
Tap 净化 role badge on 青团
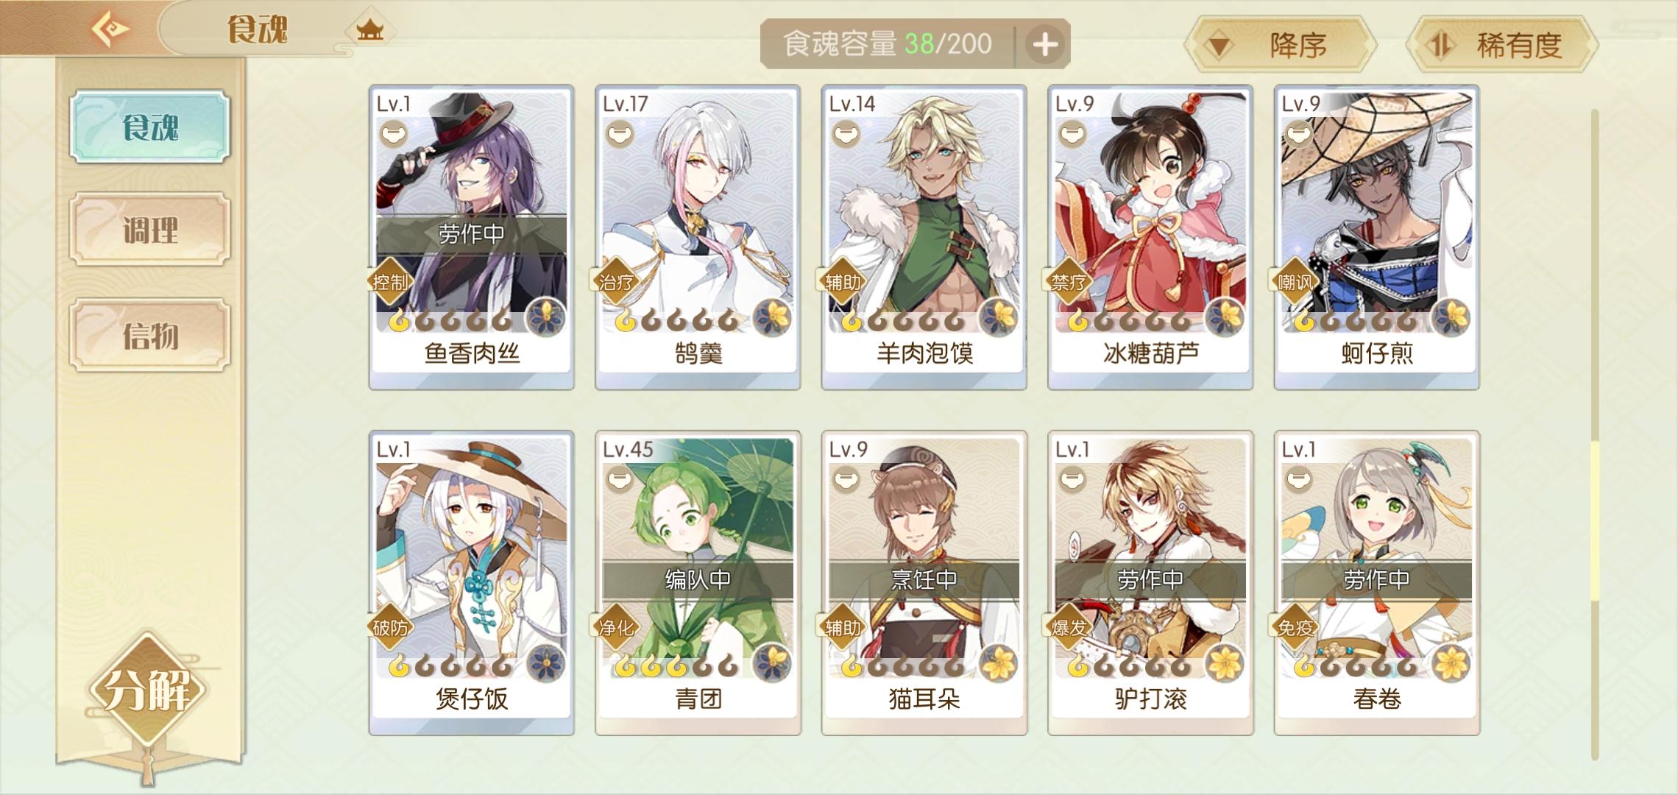(616, 627)
